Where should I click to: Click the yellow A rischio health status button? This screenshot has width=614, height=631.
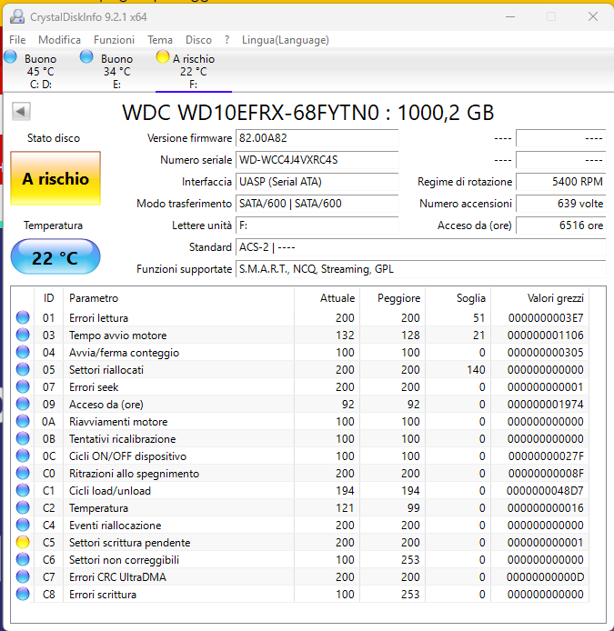click(55, 178)
